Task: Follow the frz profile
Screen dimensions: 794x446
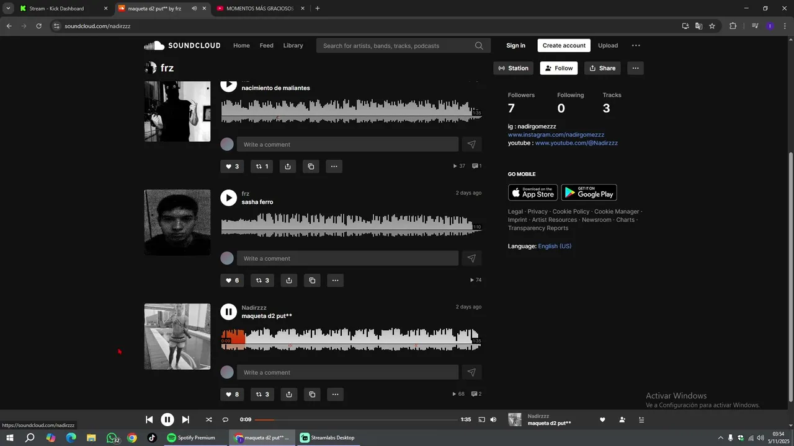Action: pos(559,68)
